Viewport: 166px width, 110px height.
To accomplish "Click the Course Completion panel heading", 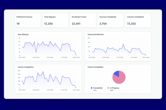I will 95,67.
